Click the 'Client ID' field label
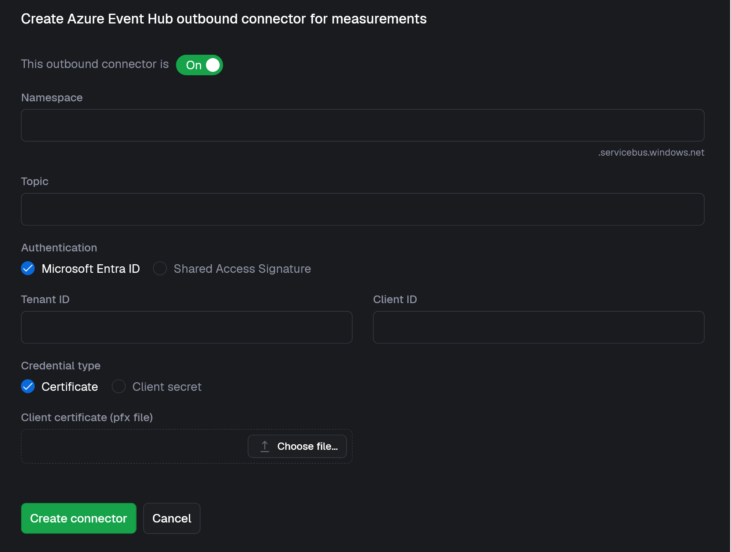731x552 pixels. click(x=395, y=299)
